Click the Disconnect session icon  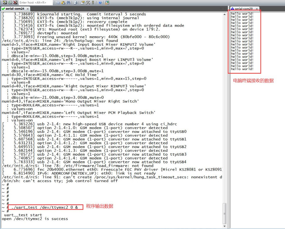15,3
